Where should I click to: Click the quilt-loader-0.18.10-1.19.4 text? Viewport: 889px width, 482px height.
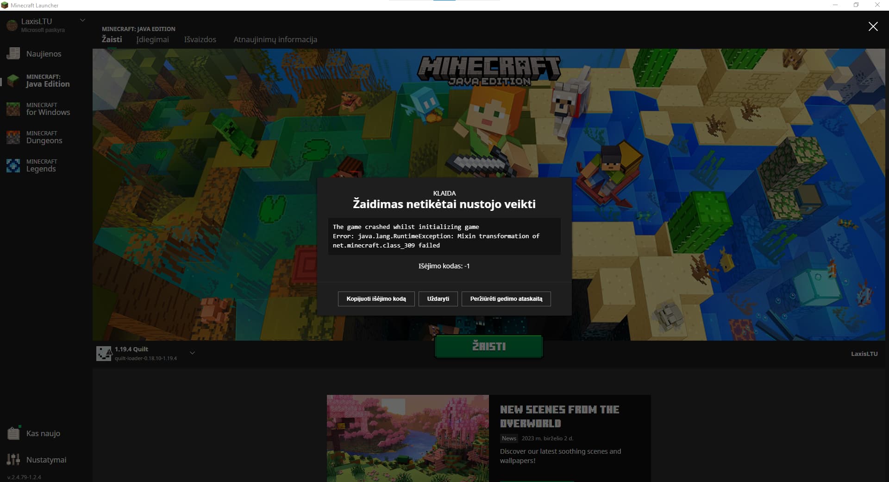coord(146,358)
